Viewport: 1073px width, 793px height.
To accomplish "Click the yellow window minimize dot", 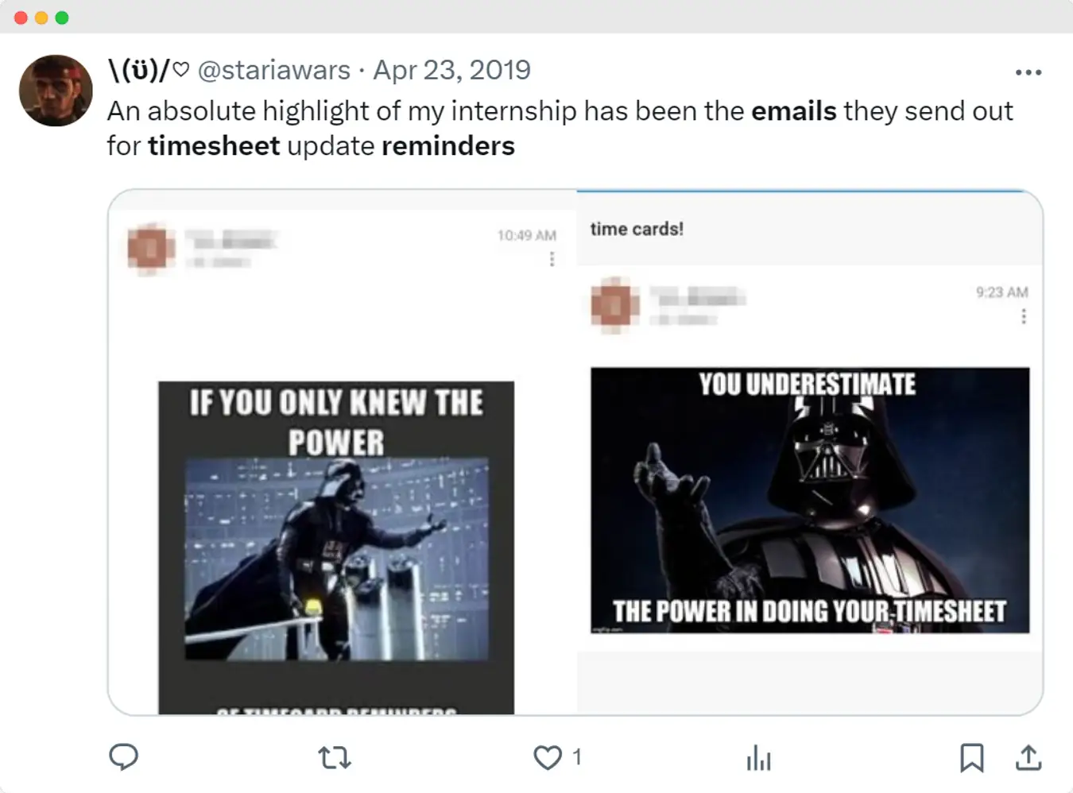I will click(x=41, y=17).
